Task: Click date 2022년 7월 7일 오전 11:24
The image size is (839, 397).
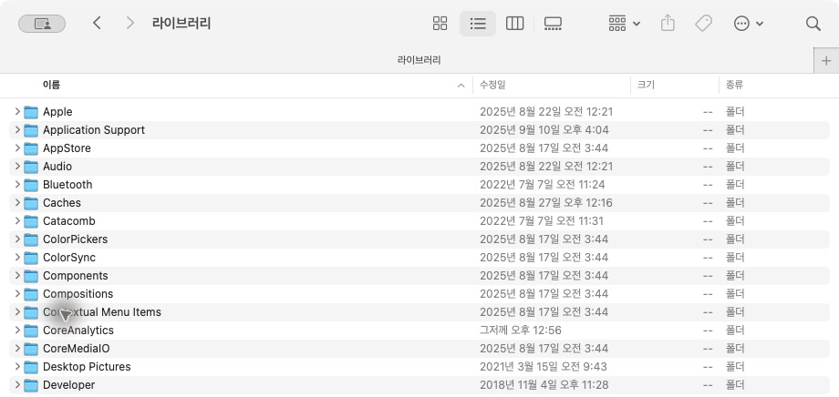Action: 543,184
